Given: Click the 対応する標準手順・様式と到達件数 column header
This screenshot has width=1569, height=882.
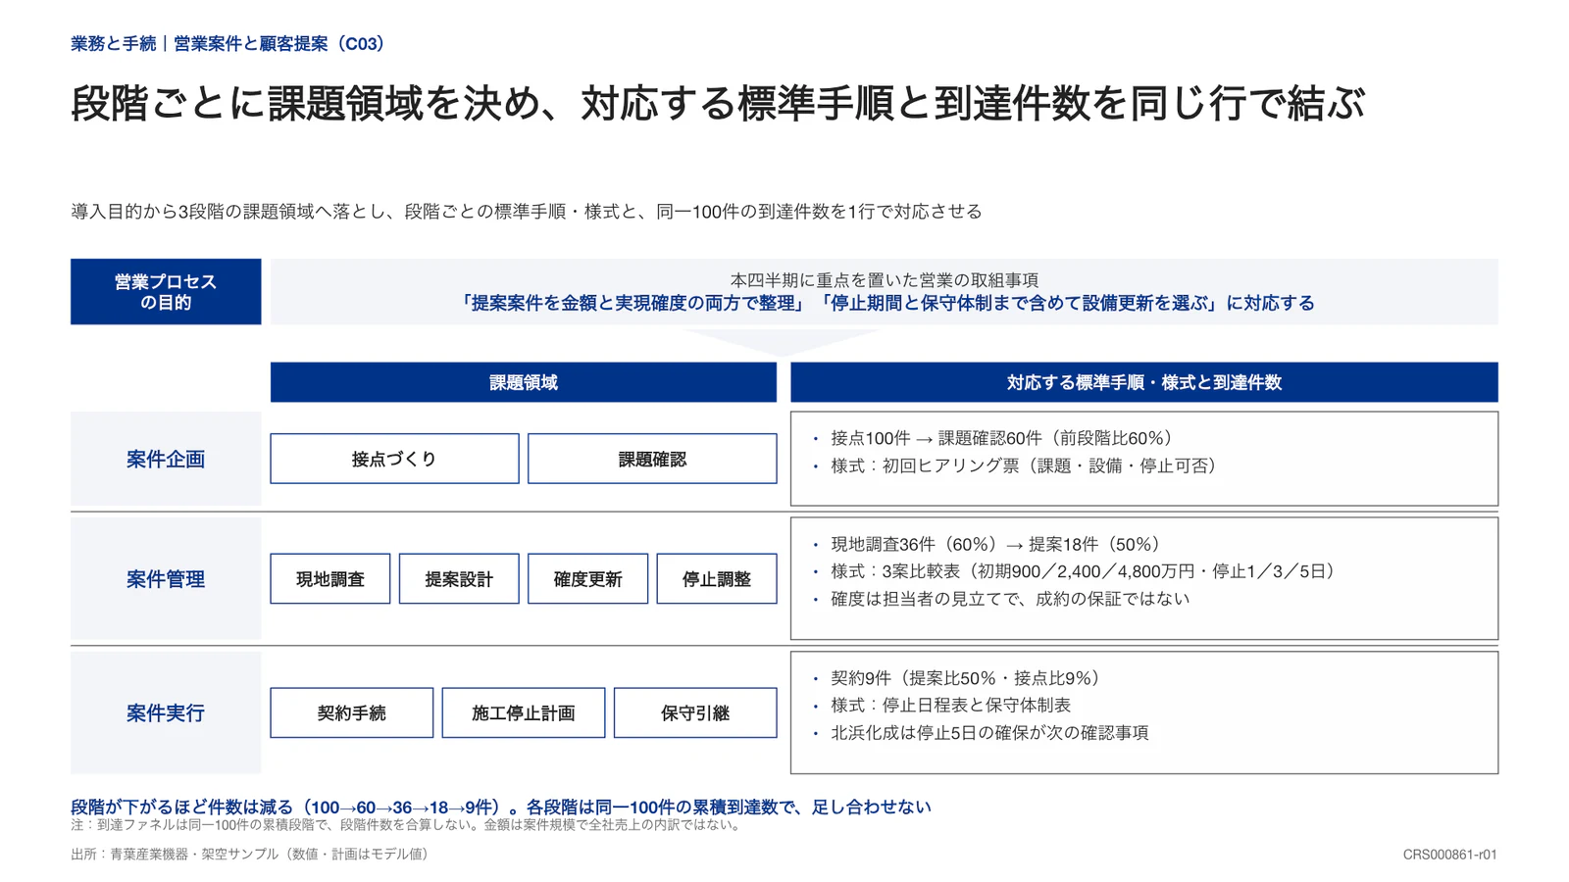Looking at the screenshot, I should click(1144, 382).
